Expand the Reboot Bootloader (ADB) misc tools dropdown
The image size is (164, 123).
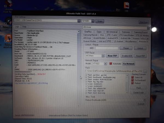(145, 100)
